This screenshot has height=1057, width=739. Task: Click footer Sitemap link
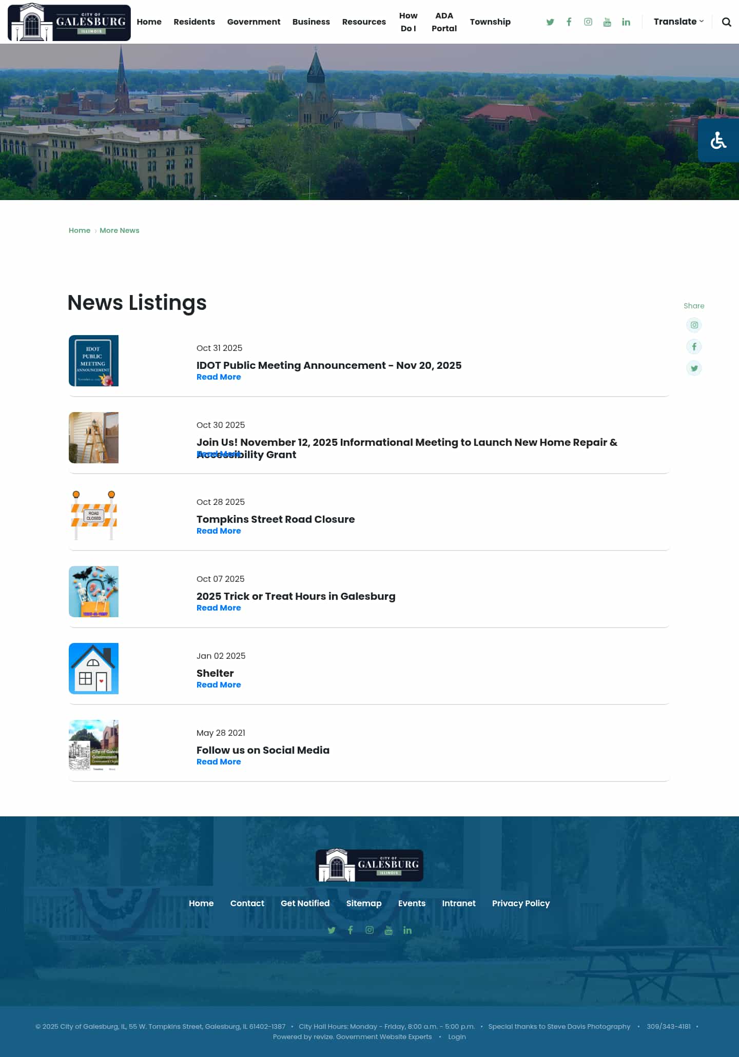364,904
